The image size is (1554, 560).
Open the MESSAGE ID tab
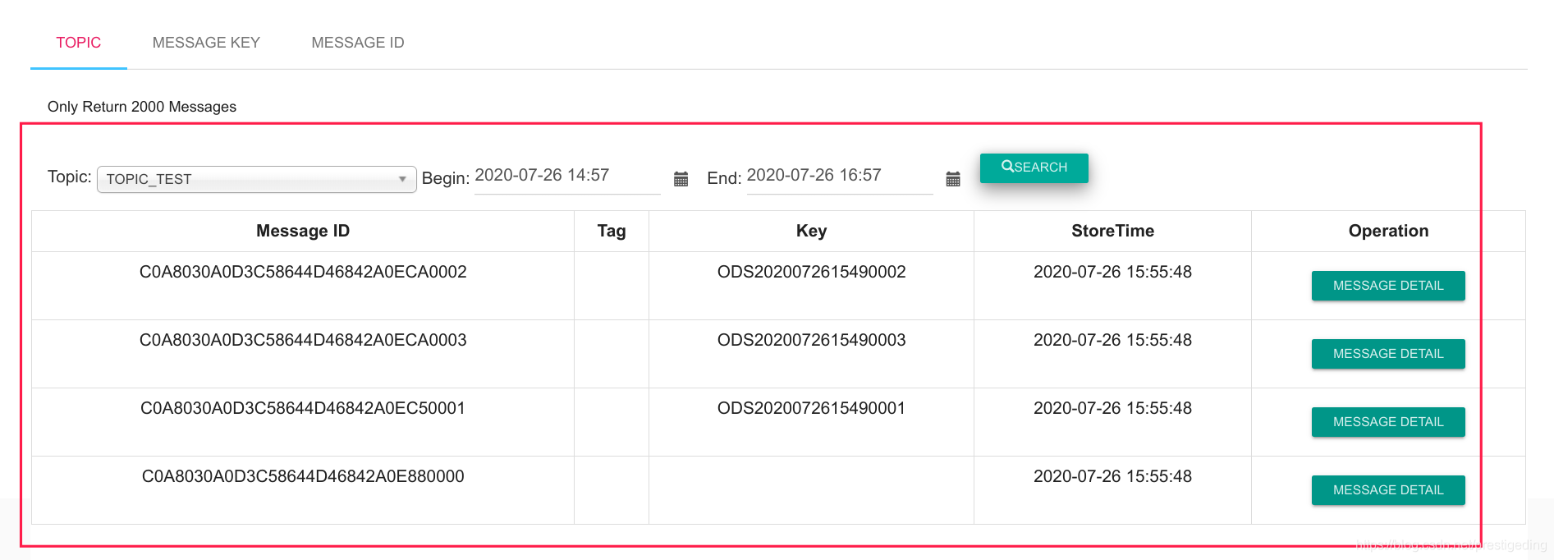coord(358,43)
